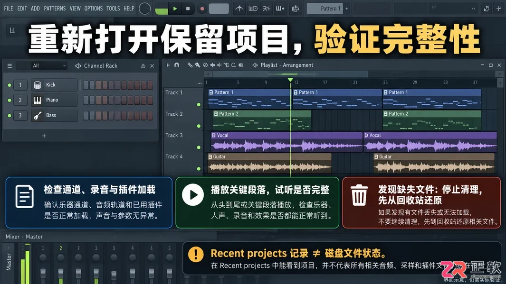Toggle first step button in Kick row

coord(86,85)
